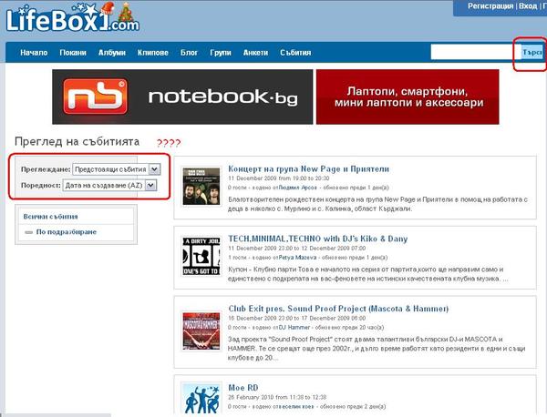Image resolution: width=547 pixels, height=417 pixels.
Task: Open DJ Hammer profile link
Action: click(294, 328)
